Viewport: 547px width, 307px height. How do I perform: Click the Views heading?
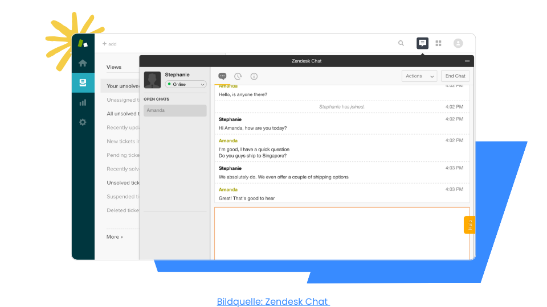(x=114, y=67)
